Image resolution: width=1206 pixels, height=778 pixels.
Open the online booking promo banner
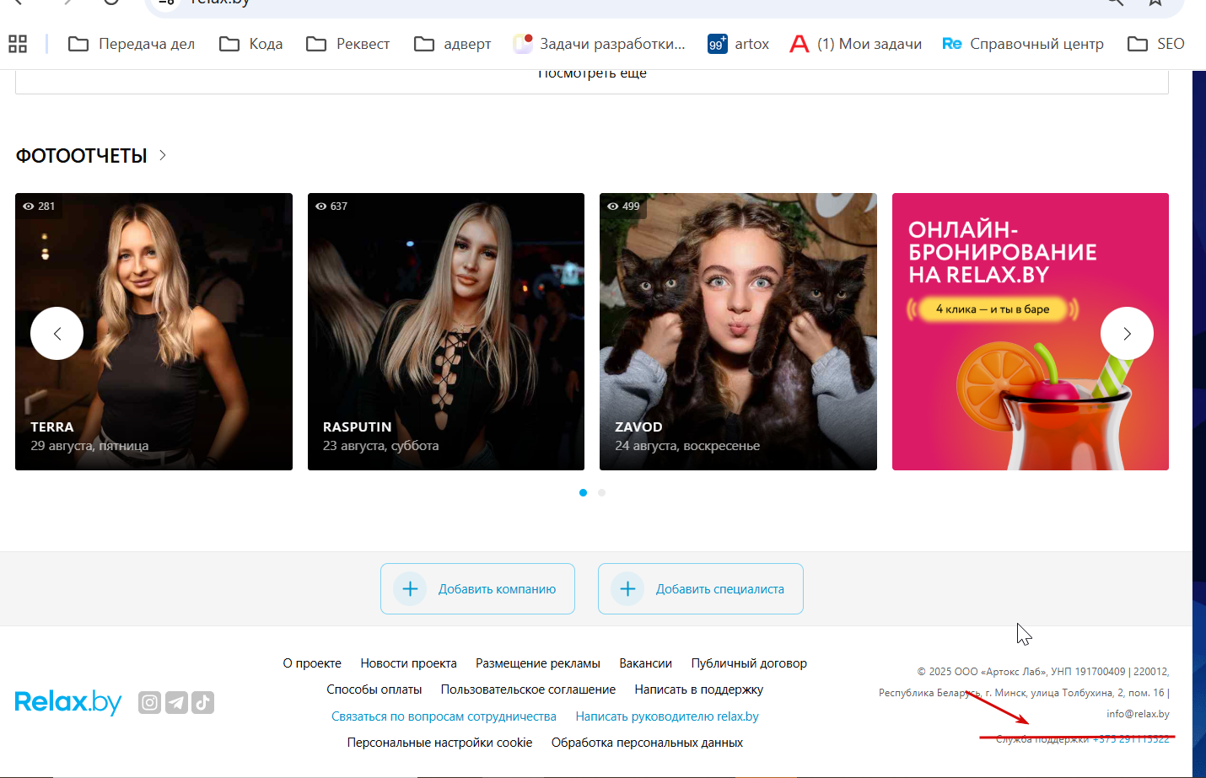[x=1031, y=331]
